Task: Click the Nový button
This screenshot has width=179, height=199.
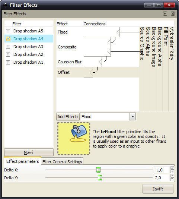Action: (29, 152)
